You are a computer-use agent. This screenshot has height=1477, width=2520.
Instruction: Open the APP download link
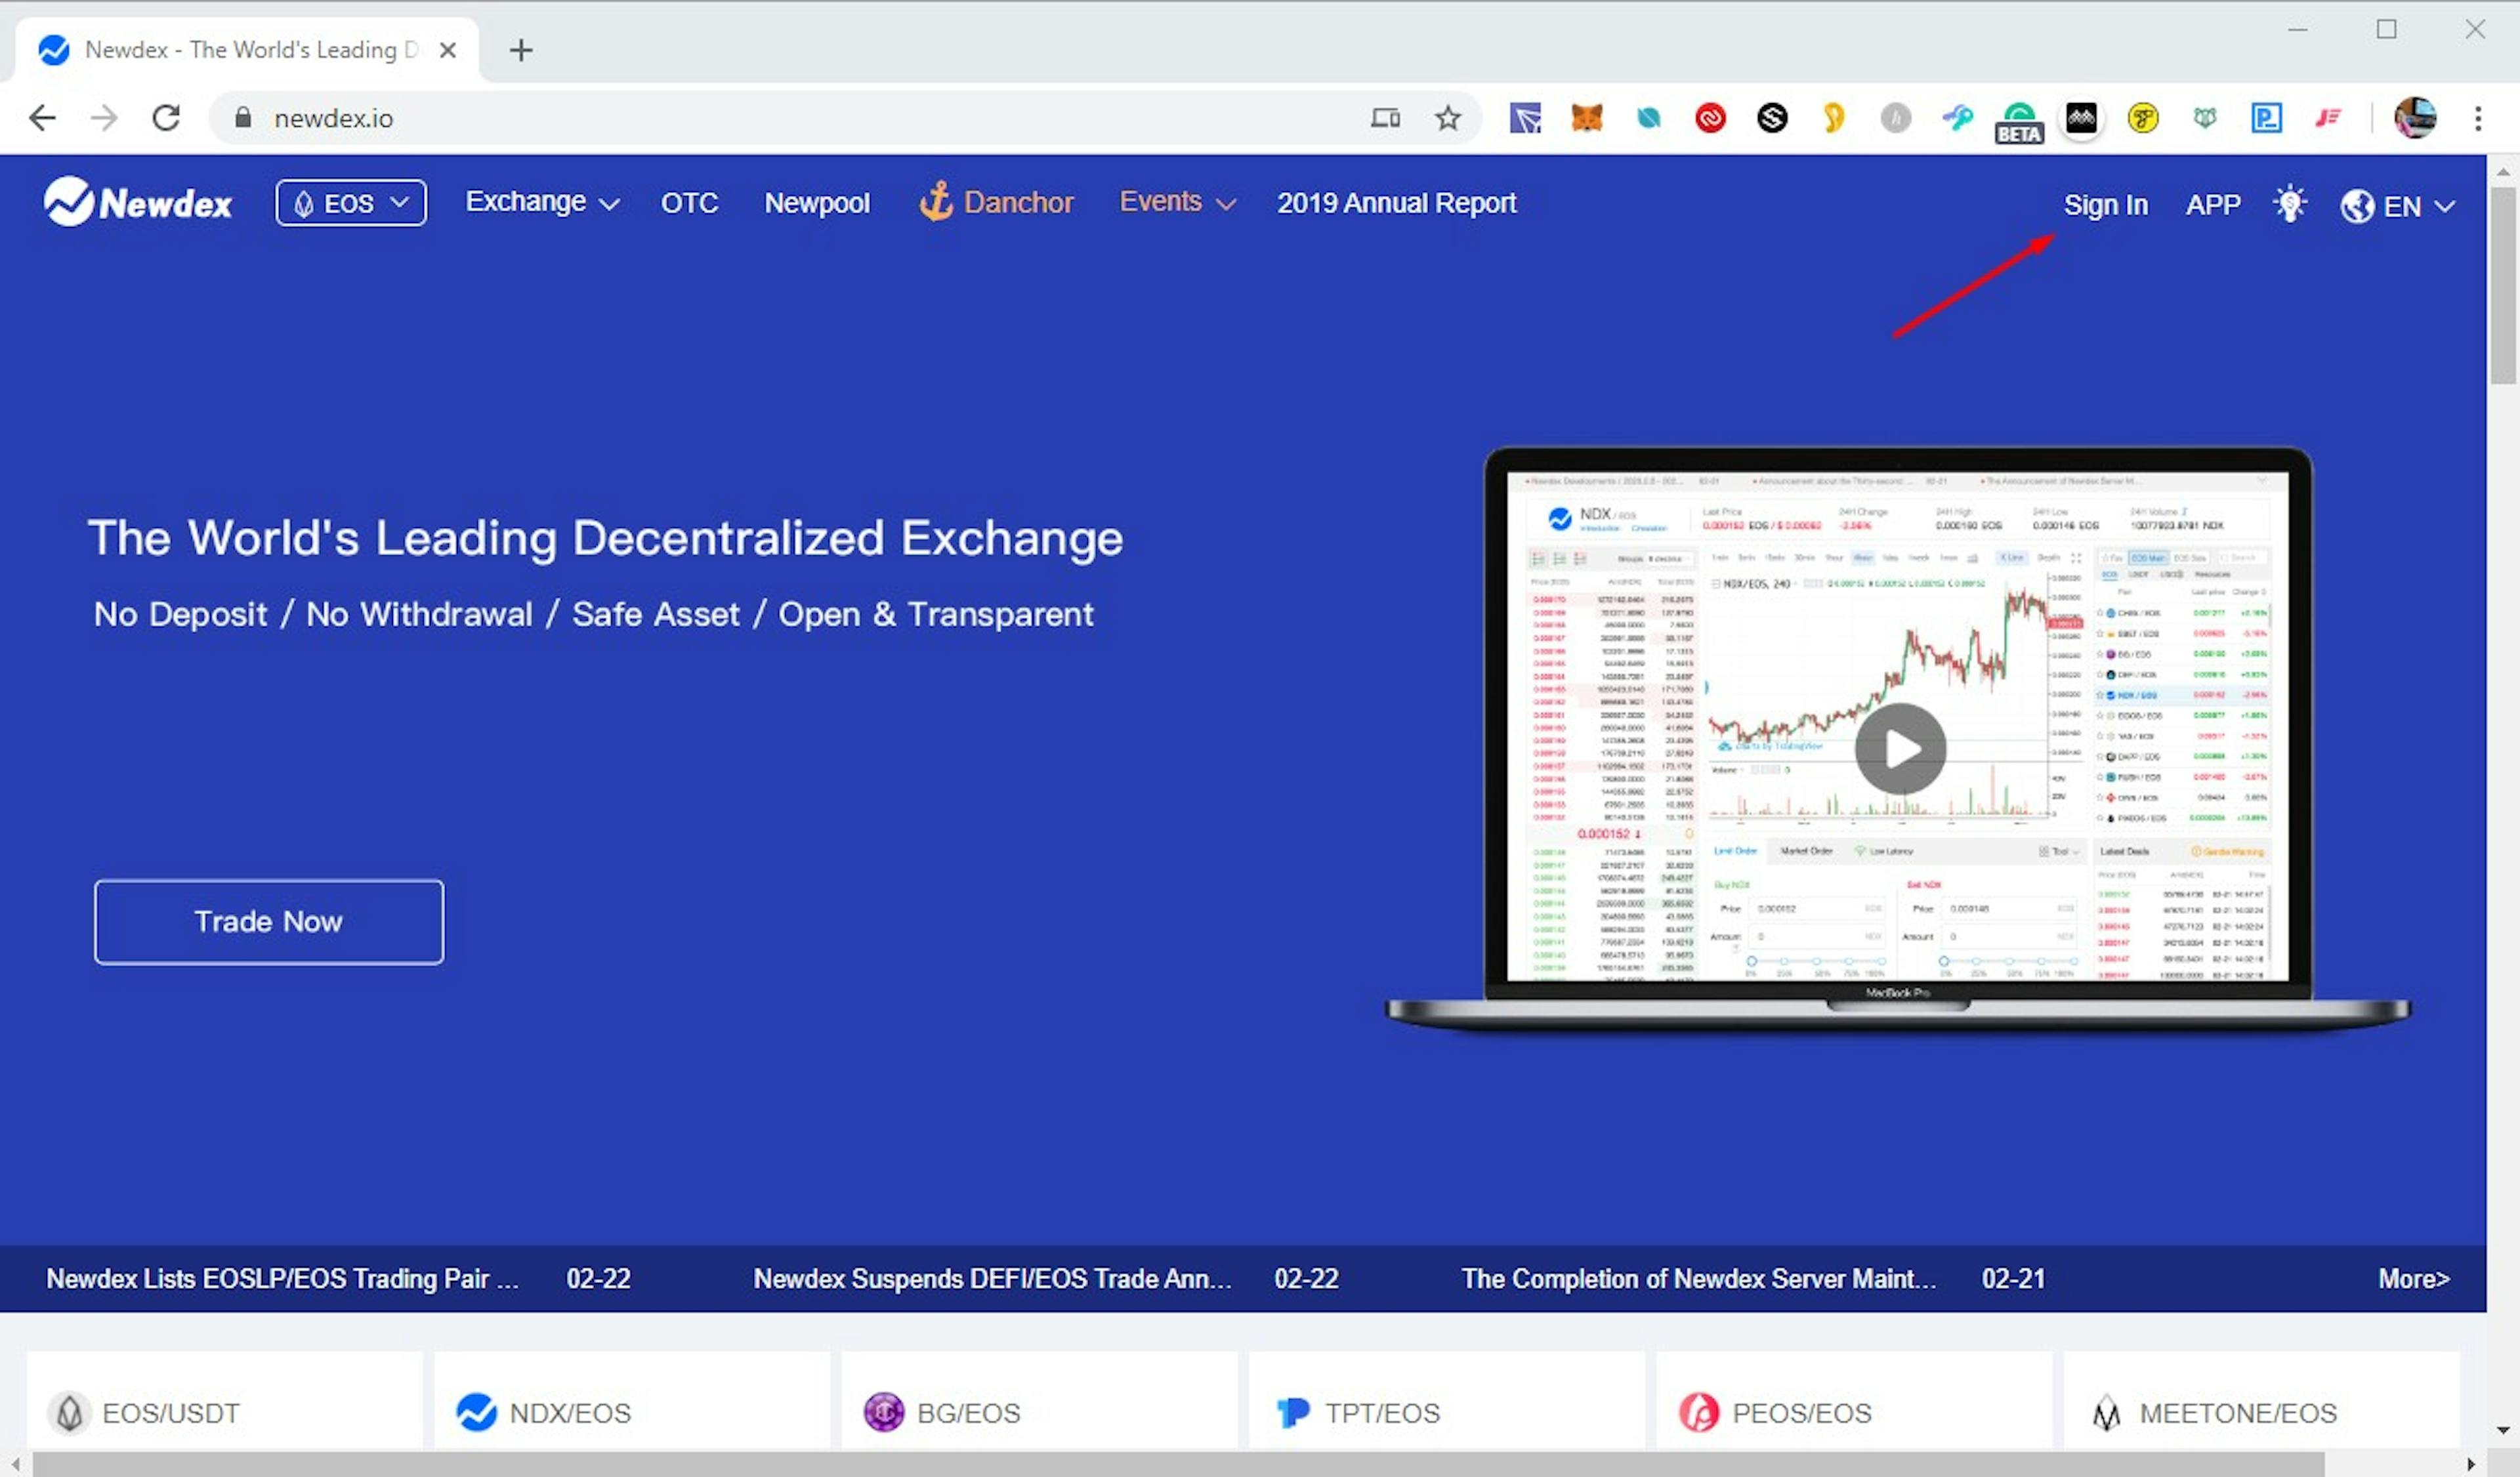(2212, 205)
